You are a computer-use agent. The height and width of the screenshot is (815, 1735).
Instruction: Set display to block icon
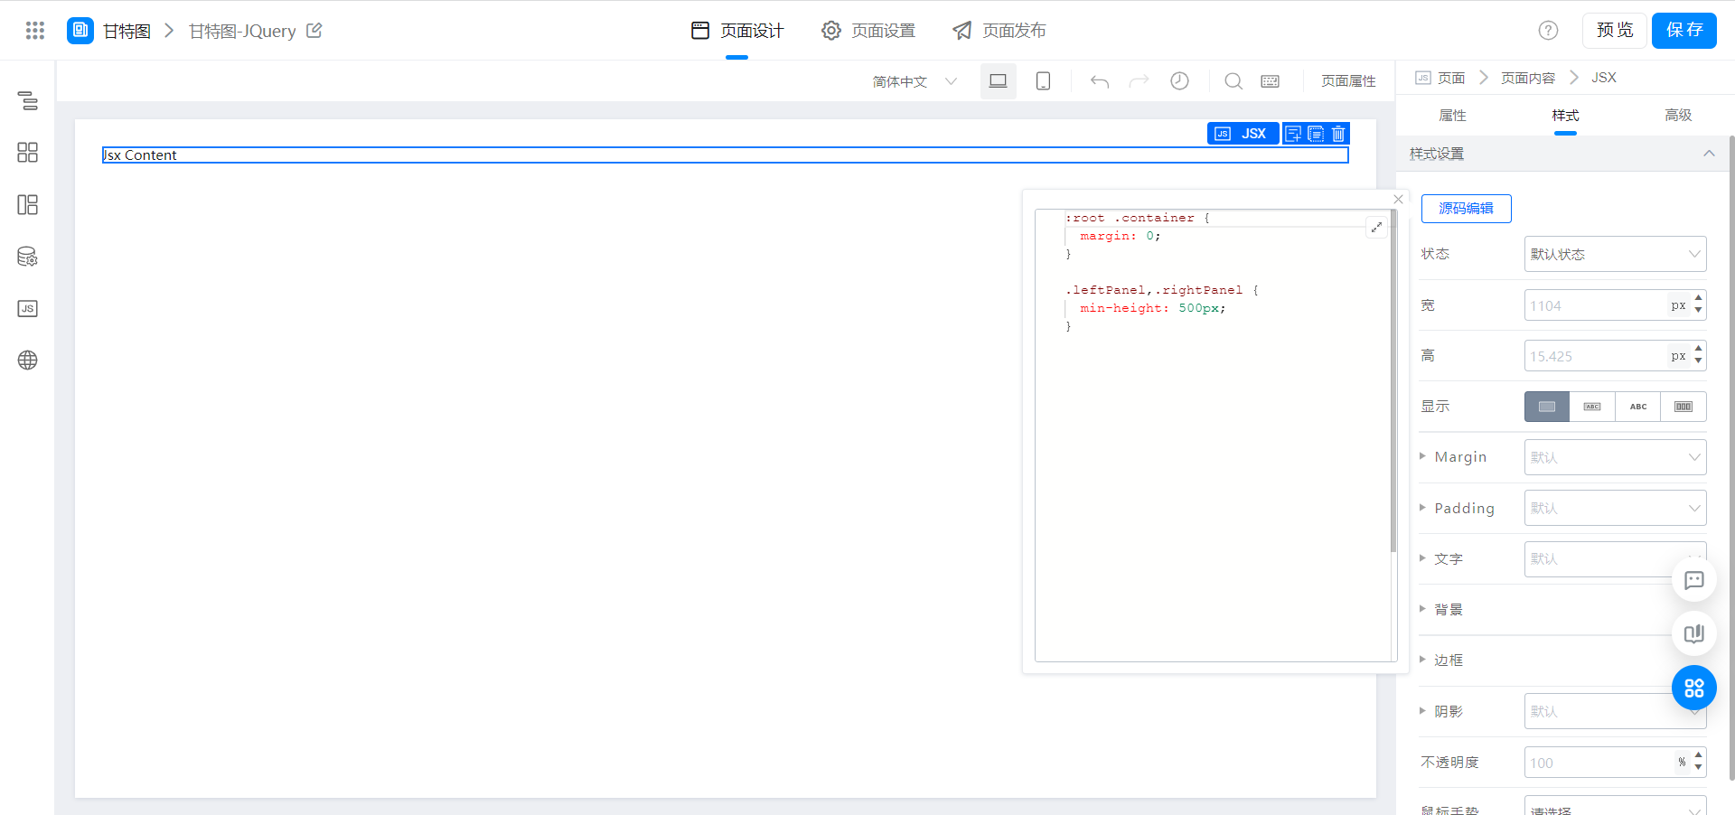(1547, 407)
